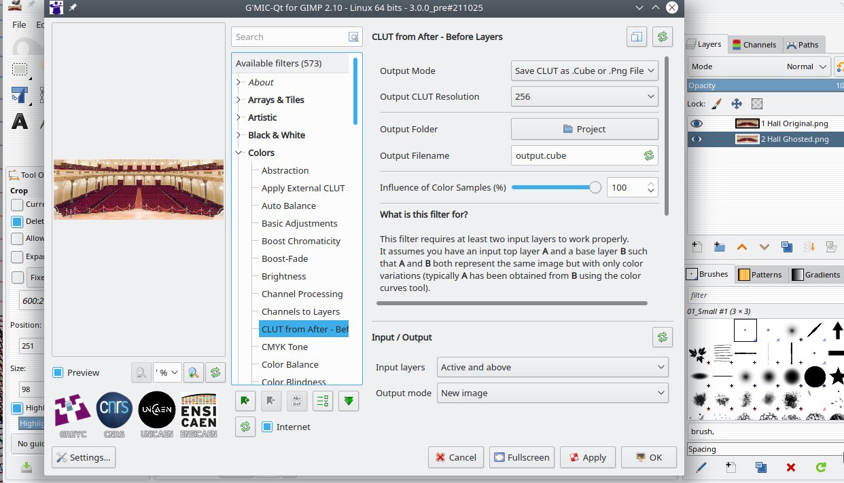Hide the 1 Hall Original.png layer

(x=697, y=123)
